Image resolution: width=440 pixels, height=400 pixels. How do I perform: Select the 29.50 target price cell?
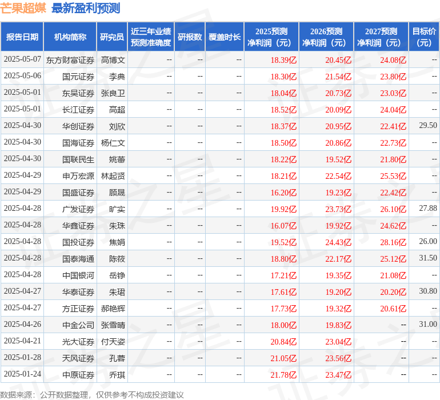point(427,126)
